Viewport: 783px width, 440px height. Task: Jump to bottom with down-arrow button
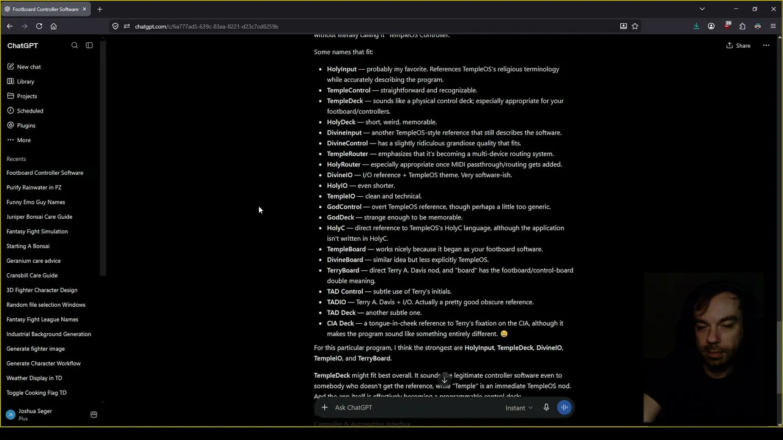[x=445, y=380]
